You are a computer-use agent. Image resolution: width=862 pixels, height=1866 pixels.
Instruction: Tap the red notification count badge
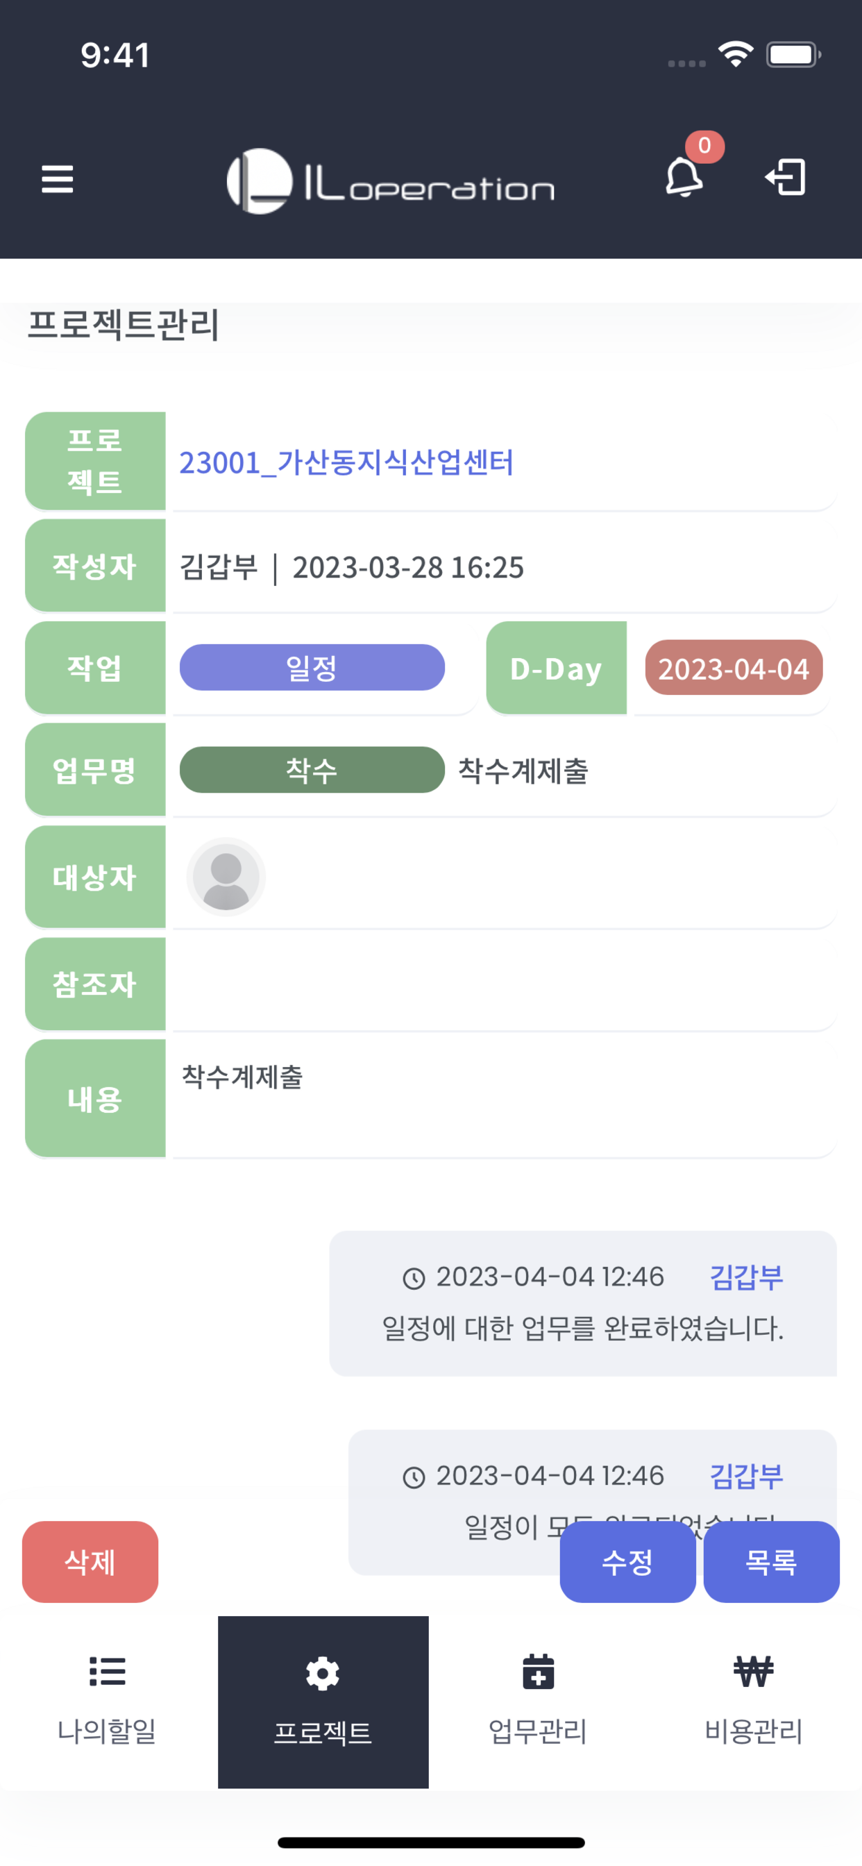[x=705, y=146]
